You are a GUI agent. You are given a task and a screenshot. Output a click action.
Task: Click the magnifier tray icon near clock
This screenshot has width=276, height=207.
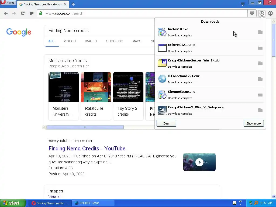[256, 203]
